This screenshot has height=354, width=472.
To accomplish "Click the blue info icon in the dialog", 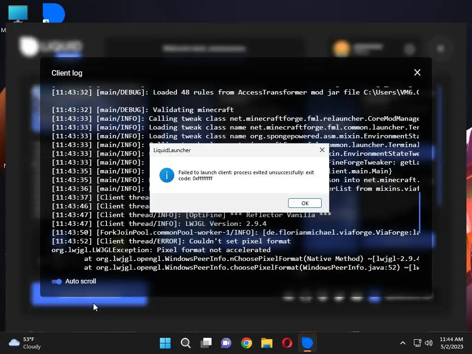I will pos(166,175).
